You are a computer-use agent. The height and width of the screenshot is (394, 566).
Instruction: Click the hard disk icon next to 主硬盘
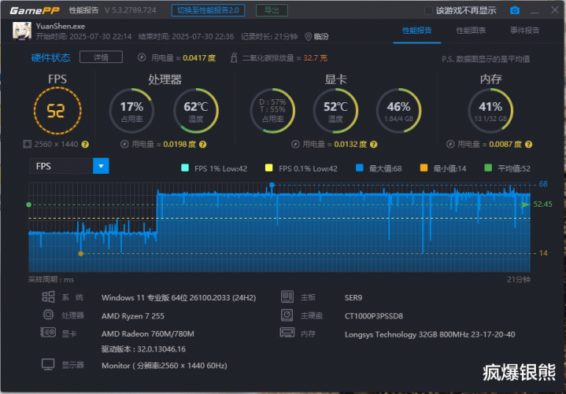tap(287, 315)
